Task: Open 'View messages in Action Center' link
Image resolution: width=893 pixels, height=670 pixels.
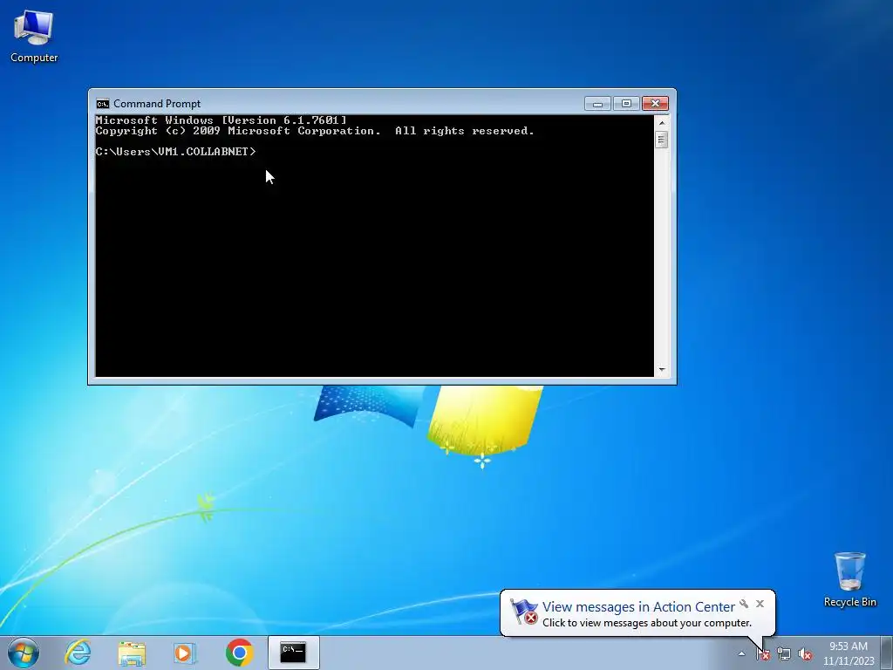Action: pos(638,607)
